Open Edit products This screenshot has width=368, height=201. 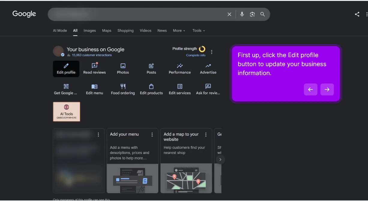(151, 89)
